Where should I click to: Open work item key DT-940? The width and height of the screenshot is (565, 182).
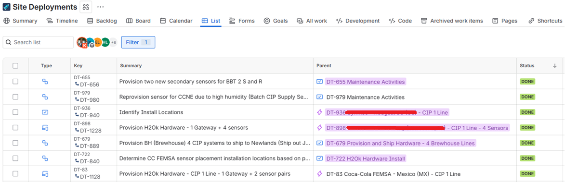click(x=90, y=115)
